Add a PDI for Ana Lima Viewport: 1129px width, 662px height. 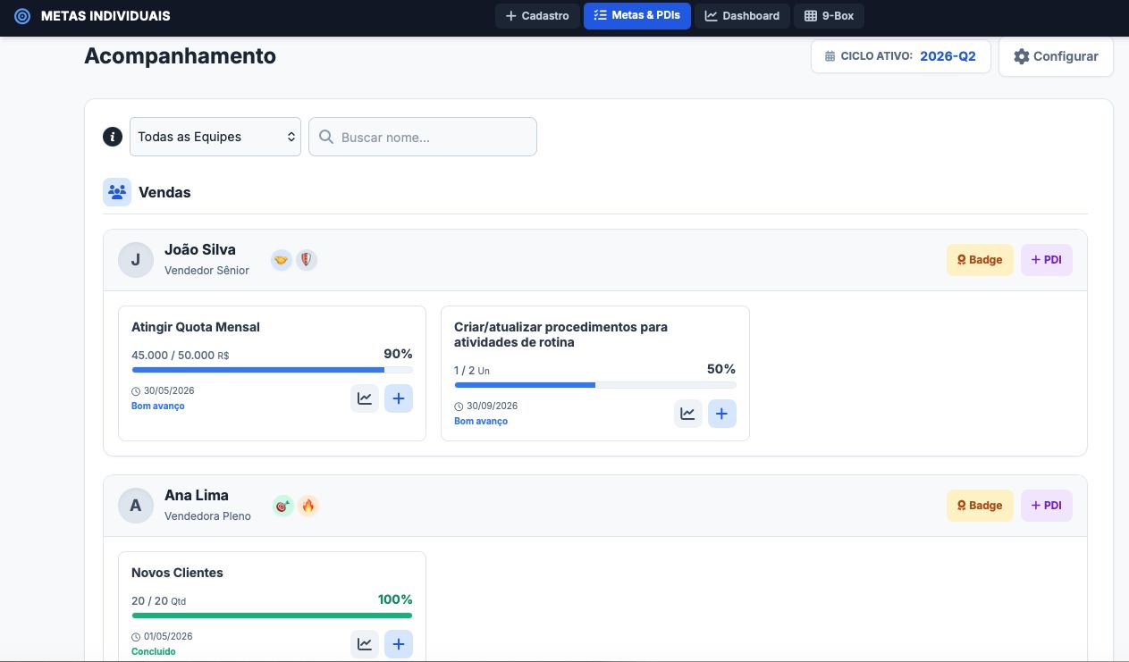coord(1046,506)
